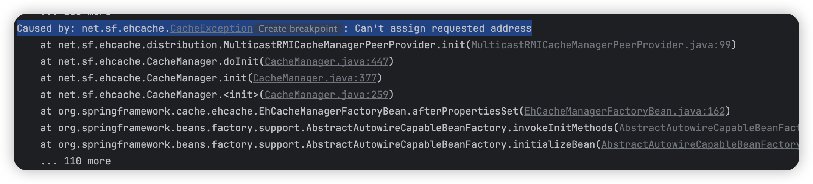Open the AbstractAutowireCapableBeanFactory link on the initializeBean line

[x=700, y=144]
